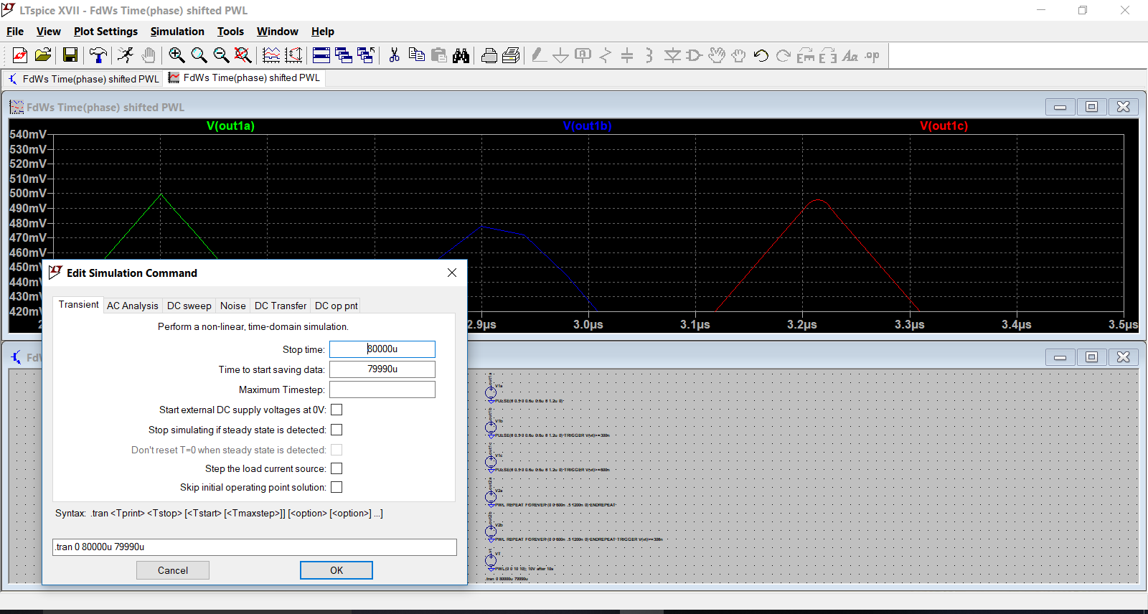
Task: Toggle 'Skip initial operating point solution'
Action: 337,487
